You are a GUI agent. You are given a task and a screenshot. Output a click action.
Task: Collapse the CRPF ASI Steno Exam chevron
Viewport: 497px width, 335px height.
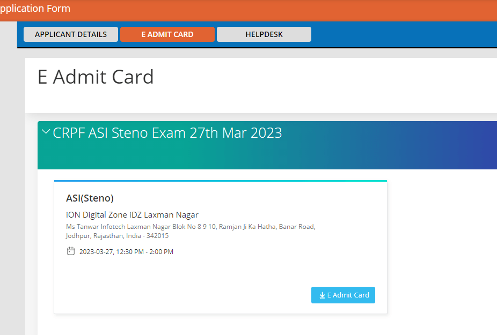[46, 132]
